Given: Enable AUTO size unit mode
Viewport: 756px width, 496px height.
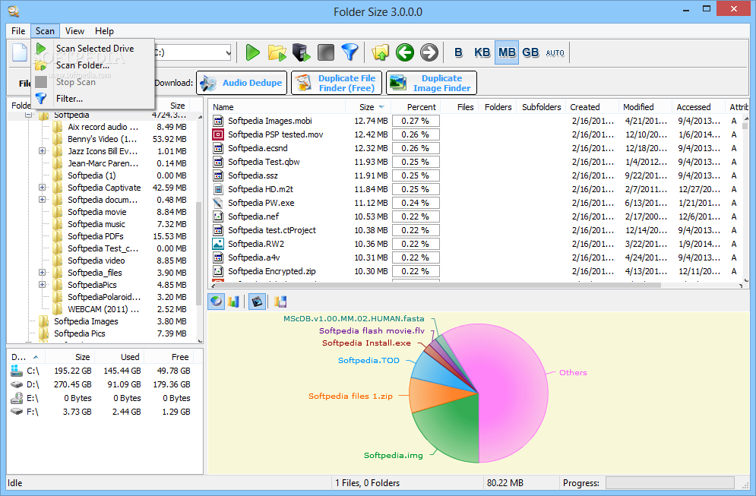Looking at the screenshot, I should coord(555,53).
